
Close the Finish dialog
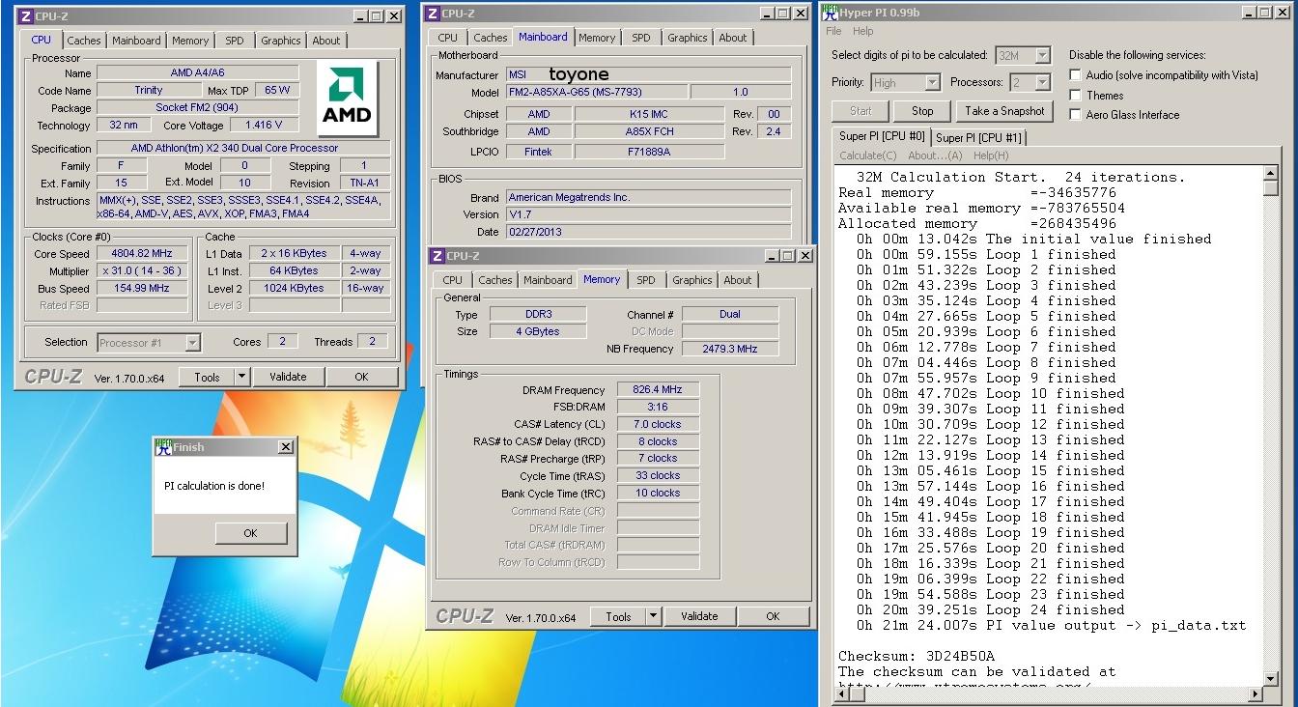286,447
